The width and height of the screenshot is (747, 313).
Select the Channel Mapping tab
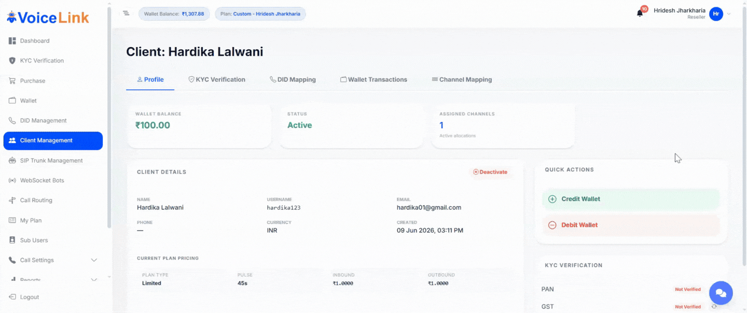[x=462, y=80]
